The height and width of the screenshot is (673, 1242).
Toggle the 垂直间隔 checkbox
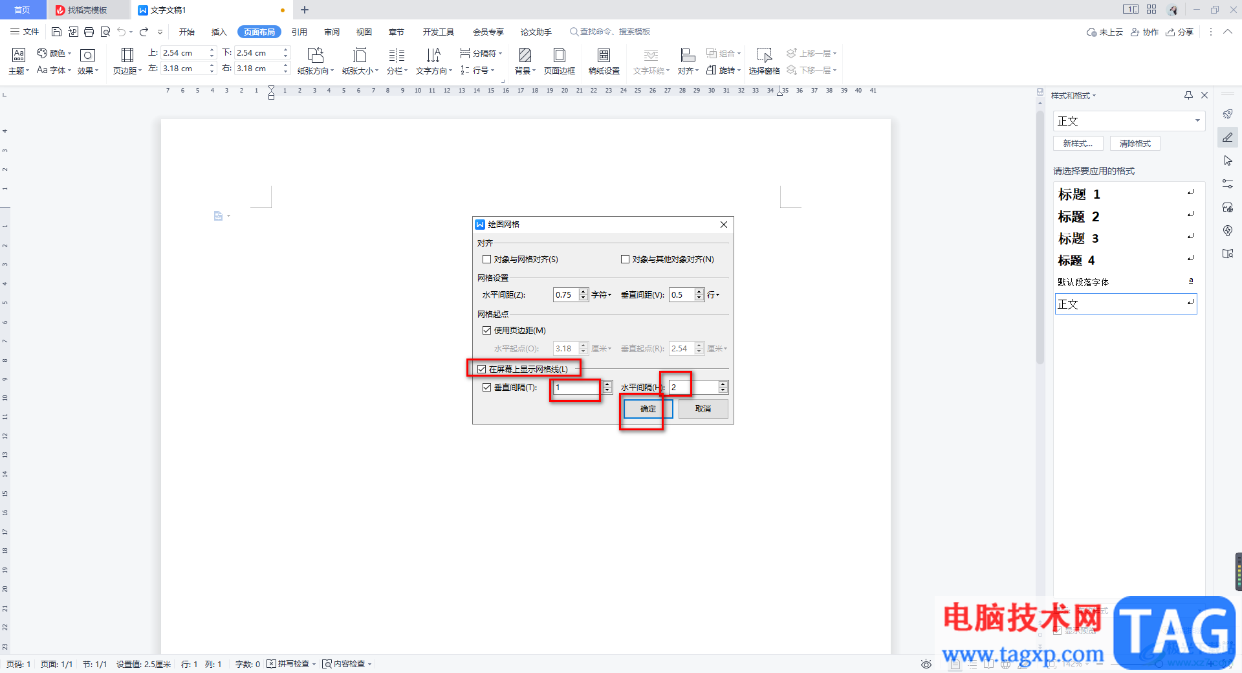(486, 388)
